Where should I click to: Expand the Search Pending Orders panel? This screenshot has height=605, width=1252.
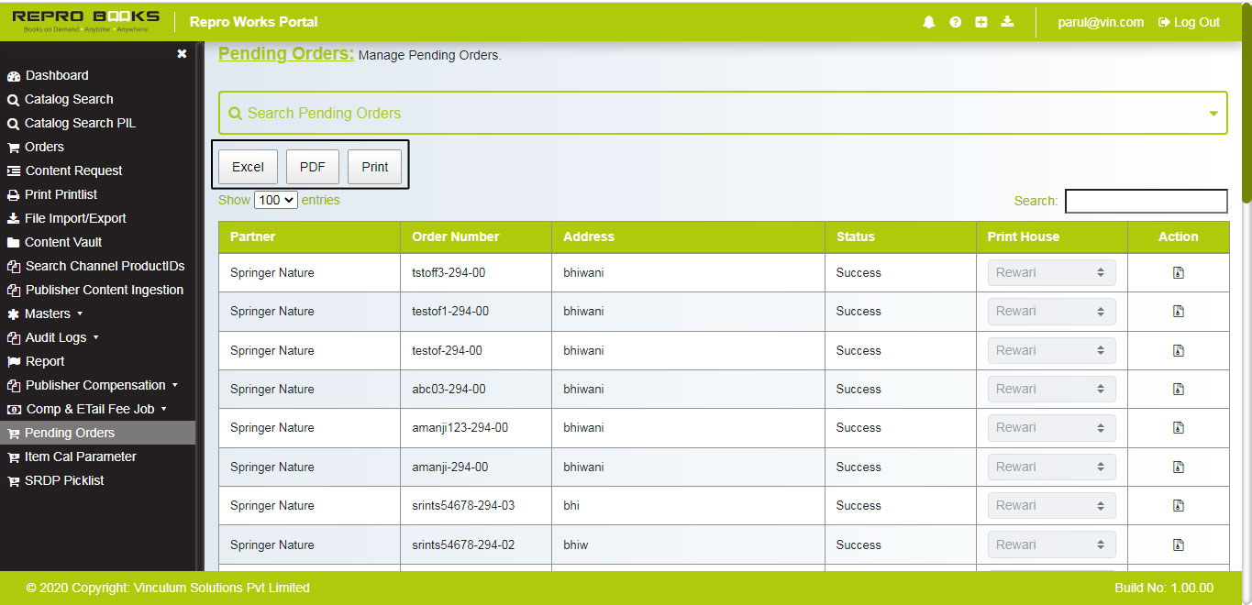(1213, 113)
